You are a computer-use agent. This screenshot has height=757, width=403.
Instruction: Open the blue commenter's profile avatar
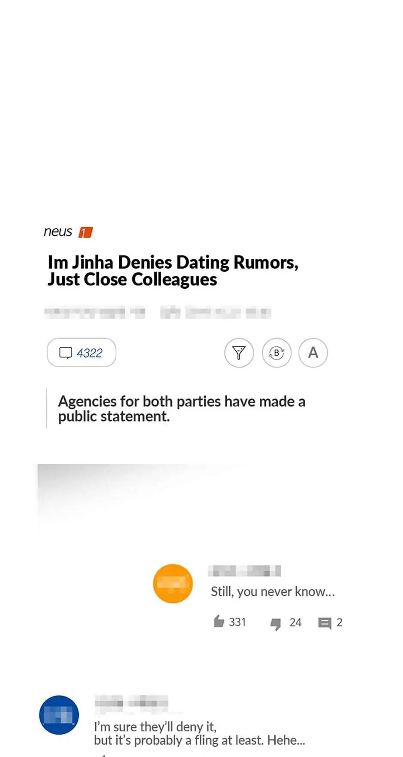click(59, 715)
